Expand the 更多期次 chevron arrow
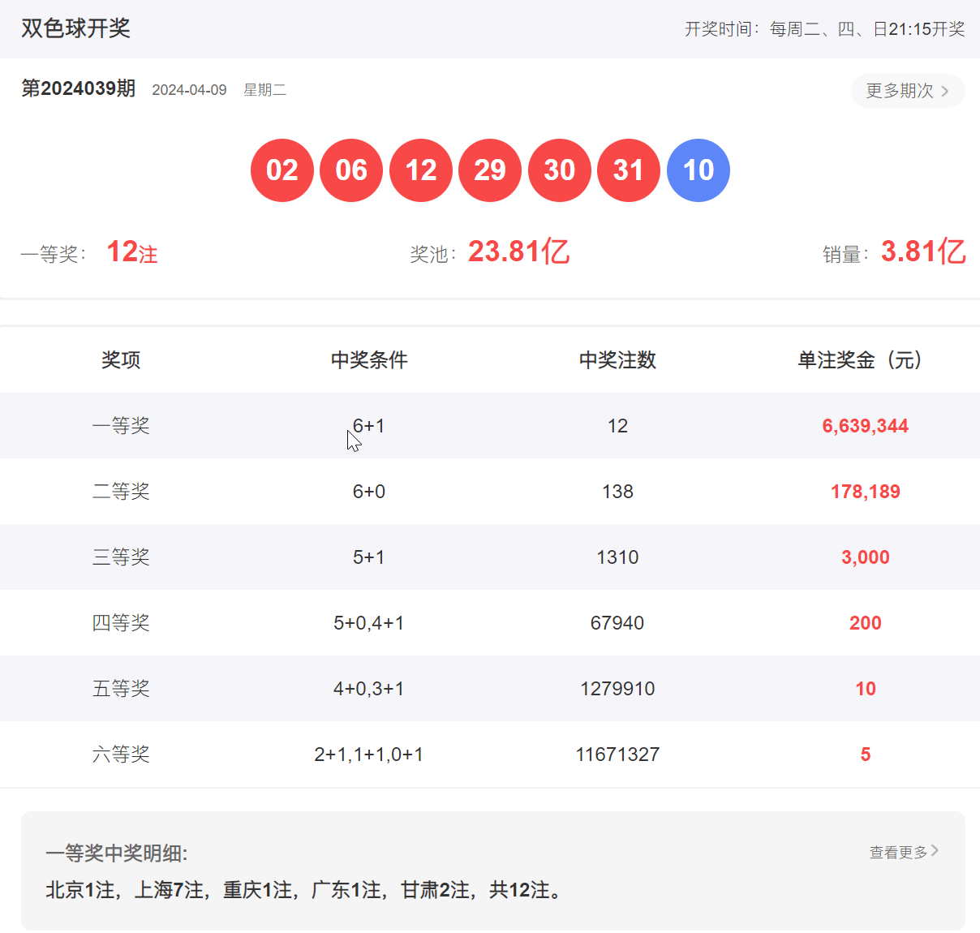The height and width of the screenshot is (933, 980). 946,91
